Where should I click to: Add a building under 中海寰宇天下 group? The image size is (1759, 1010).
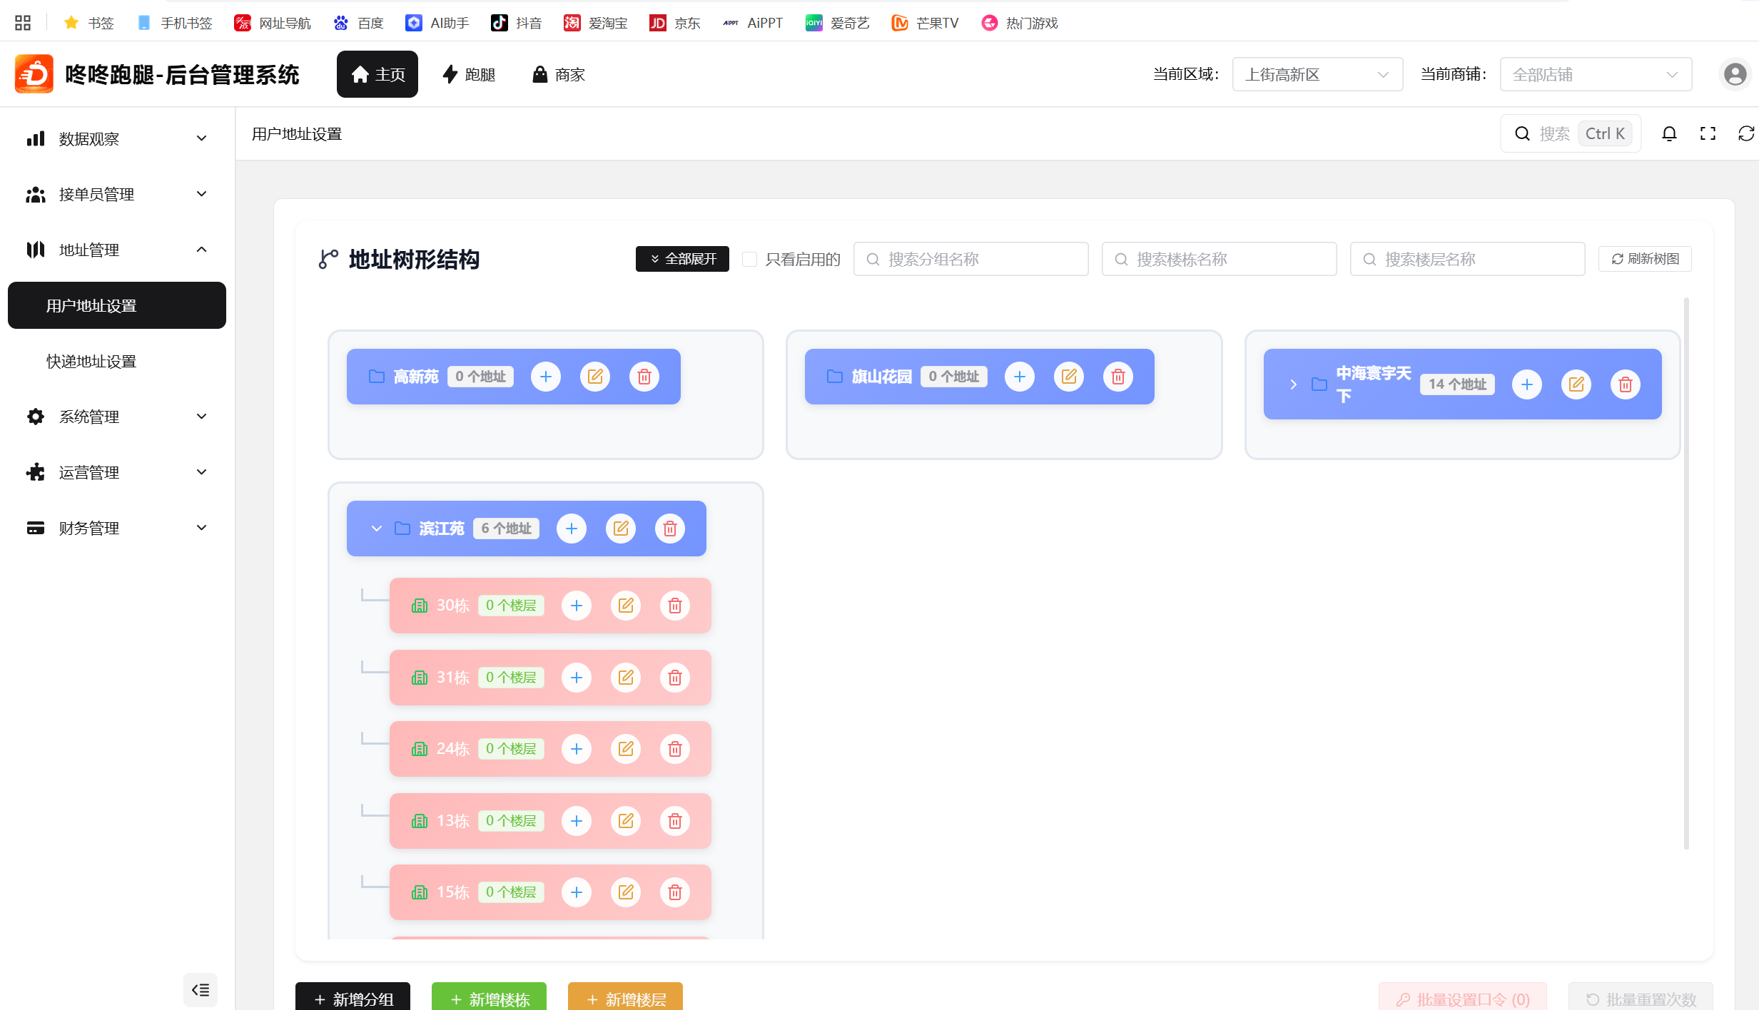coord(1527,384)
